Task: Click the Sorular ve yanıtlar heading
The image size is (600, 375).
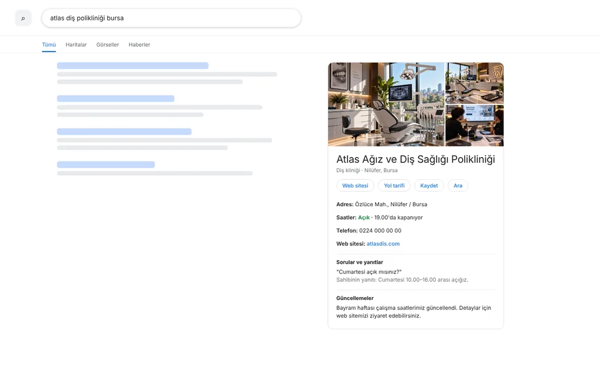Action: 360,262
